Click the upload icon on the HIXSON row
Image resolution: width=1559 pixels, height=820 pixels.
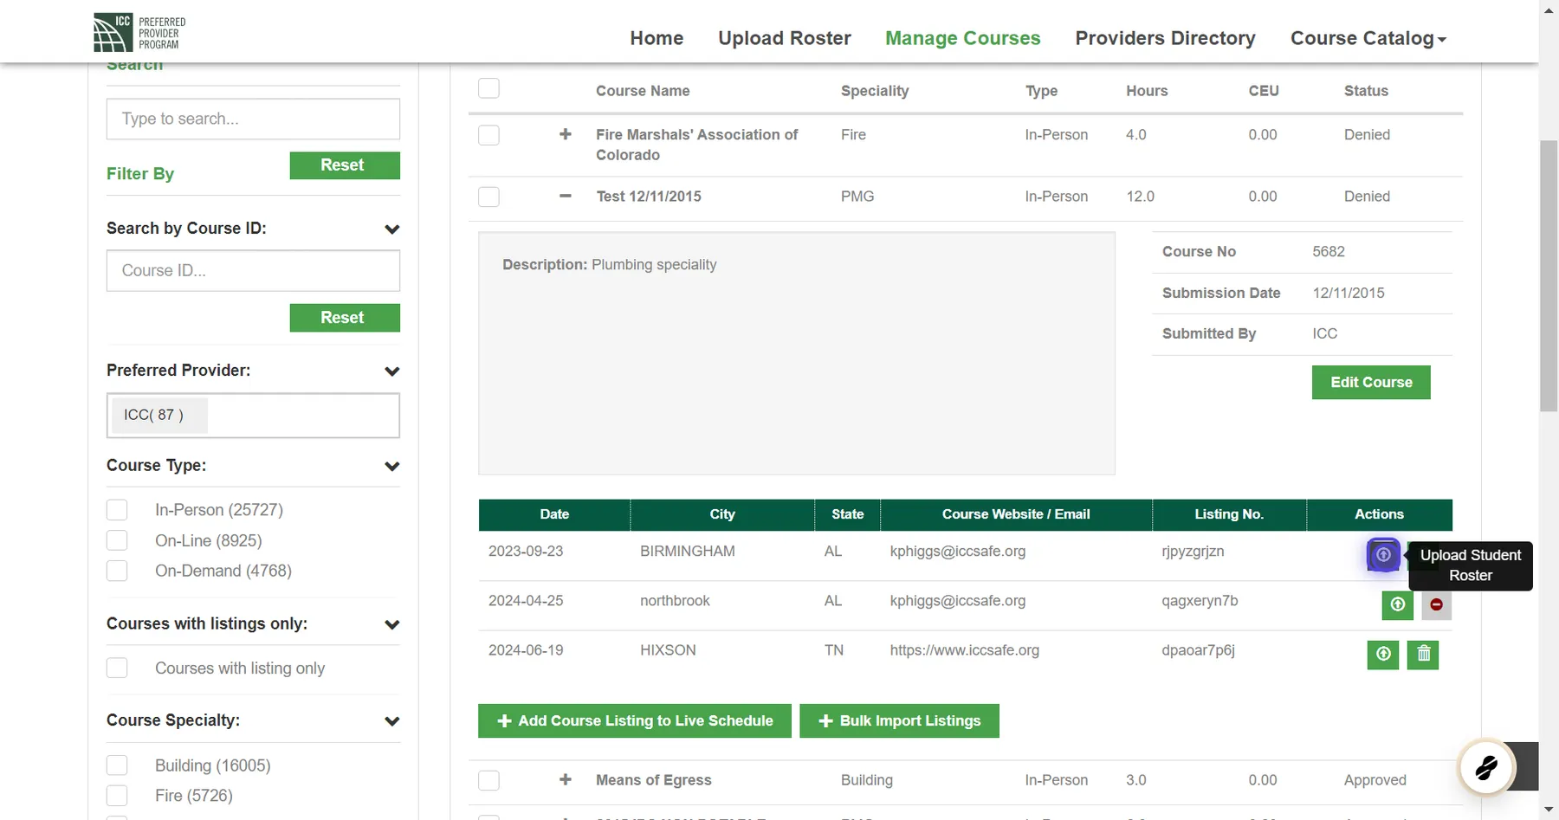(1382, 655)
